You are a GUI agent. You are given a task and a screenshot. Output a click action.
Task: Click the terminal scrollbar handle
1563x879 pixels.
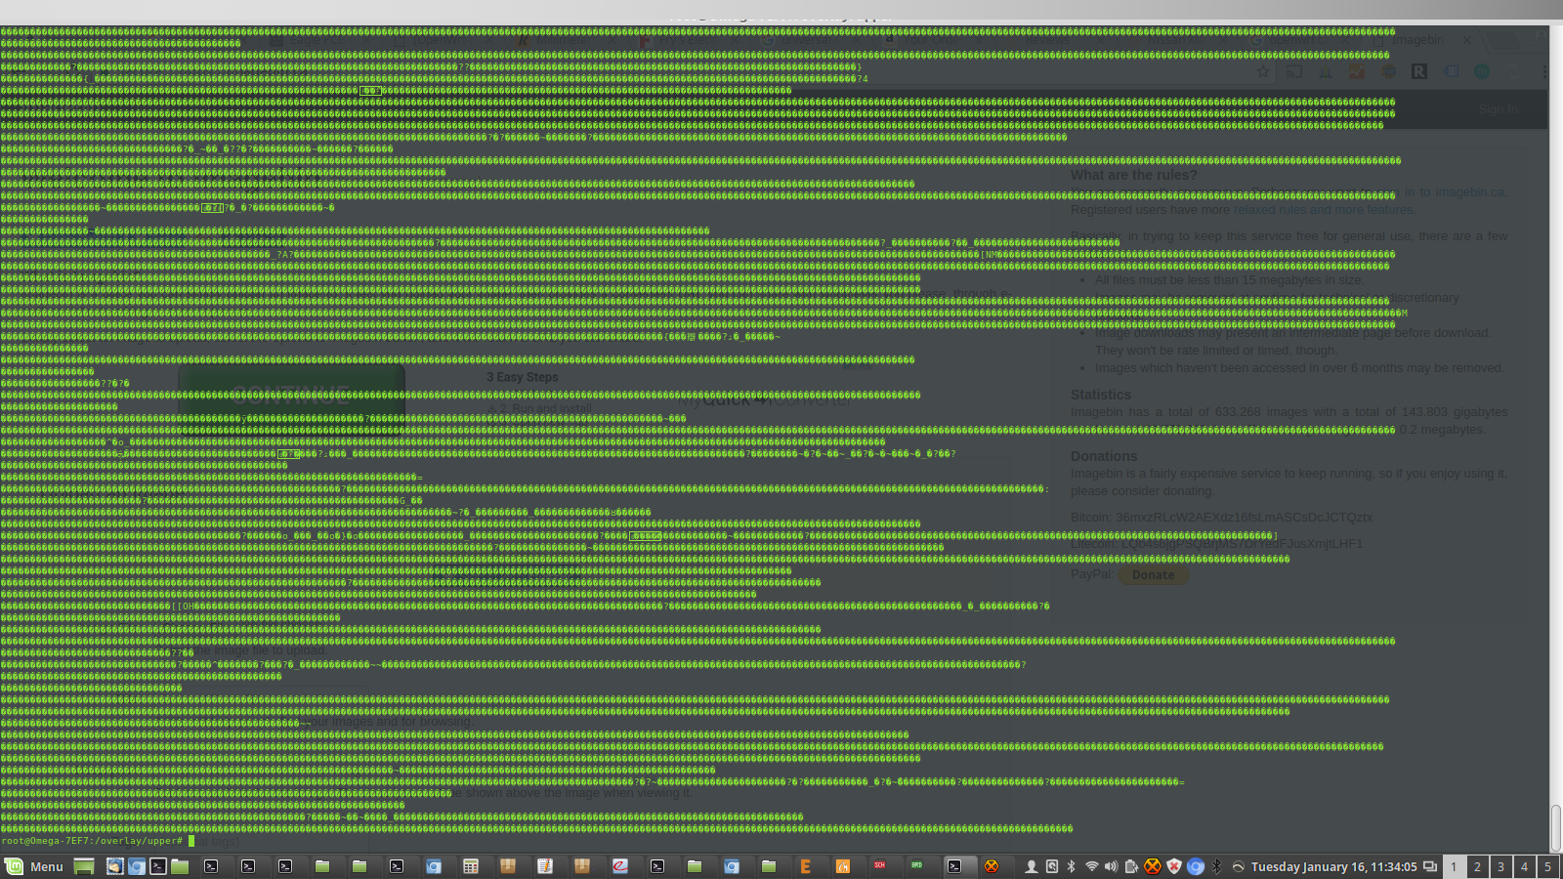pos(1555,828)
